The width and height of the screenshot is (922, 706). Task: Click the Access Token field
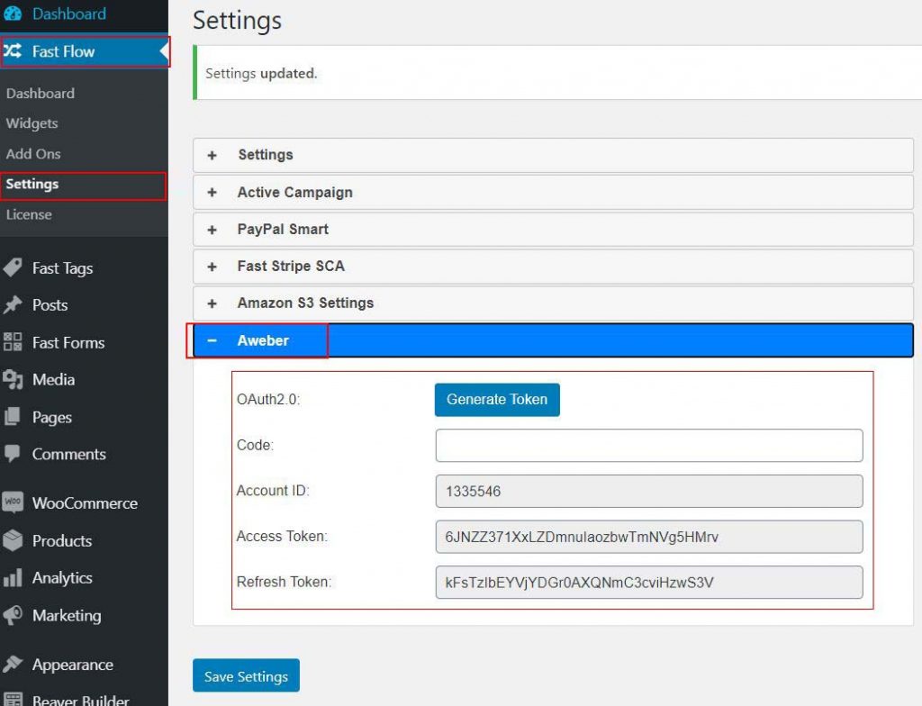tap(649, 537)
